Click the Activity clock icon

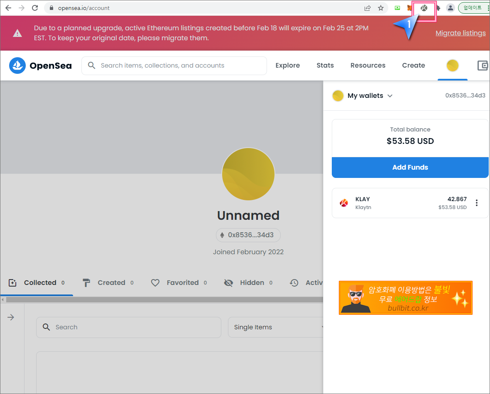(294, 283)
